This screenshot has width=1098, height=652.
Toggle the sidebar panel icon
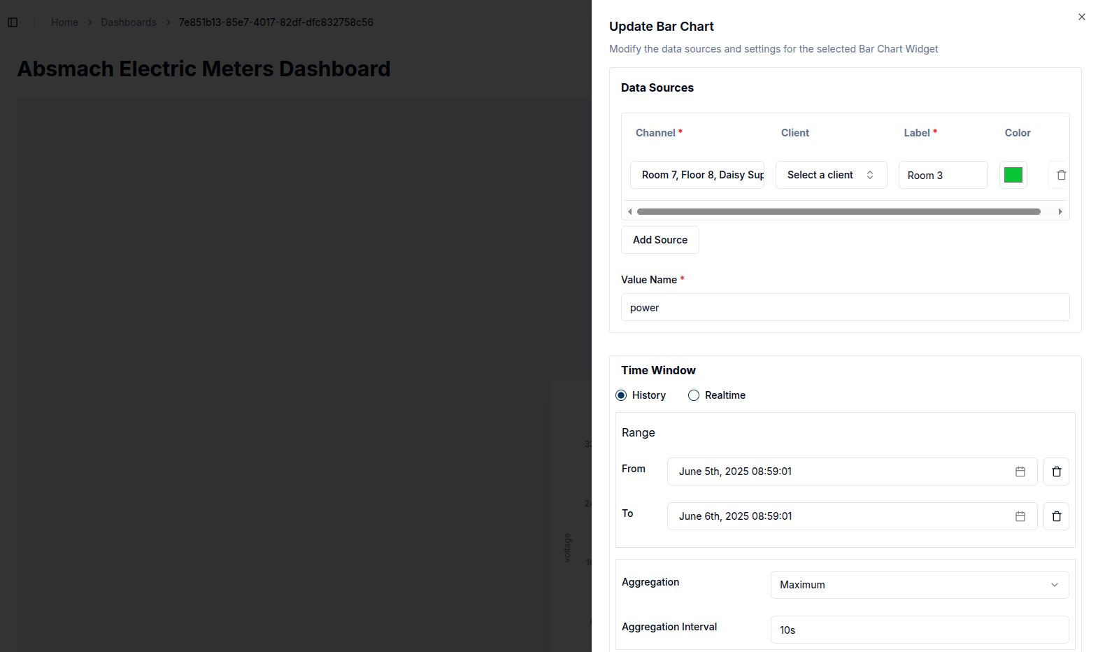pos(13,22)
